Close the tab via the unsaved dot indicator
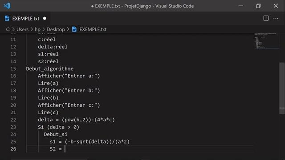The image size is (285, 160). point(45,19)
